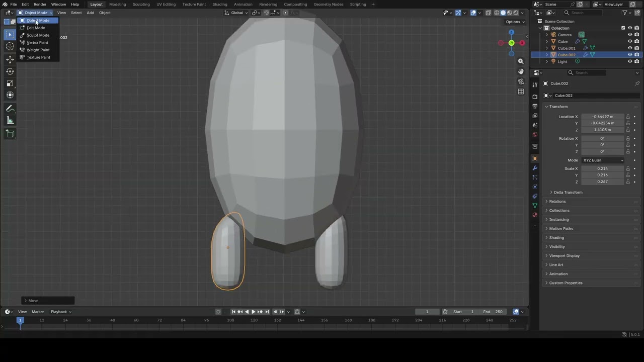Screen dimensions: 644x362
Task: Toggle lock for Scale Z
Action: pyautogui.click(x=628, y=182)
